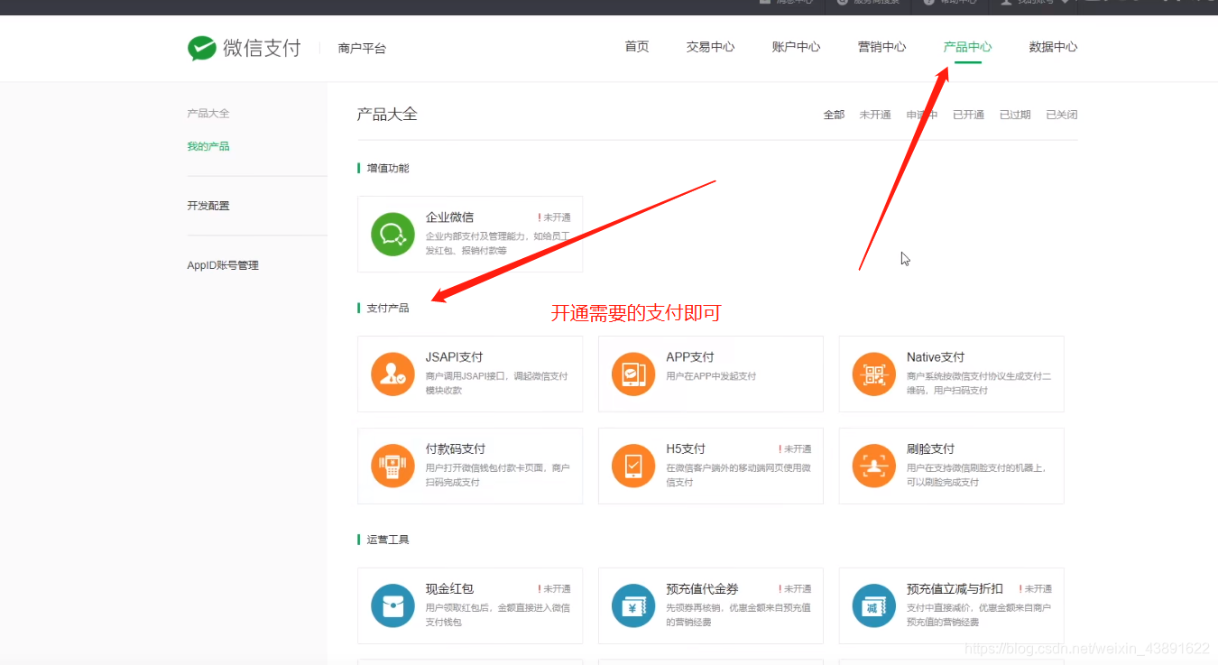Click the 刷脸支付 description text

978,475
